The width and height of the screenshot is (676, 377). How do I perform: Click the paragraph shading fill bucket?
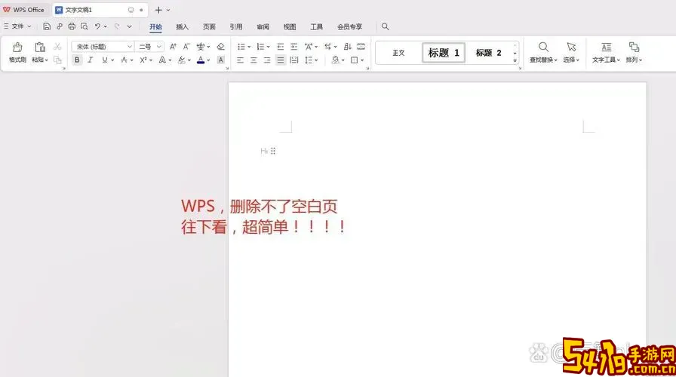click(336, 60)
